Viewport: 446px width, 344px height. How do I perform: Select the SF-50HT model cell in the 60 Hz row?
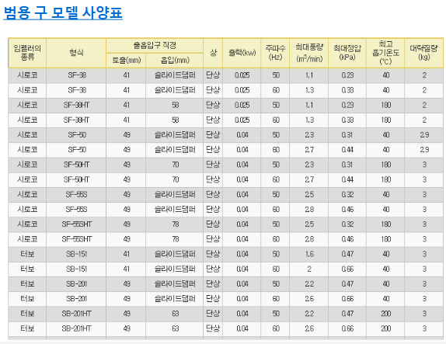(76, 179)
